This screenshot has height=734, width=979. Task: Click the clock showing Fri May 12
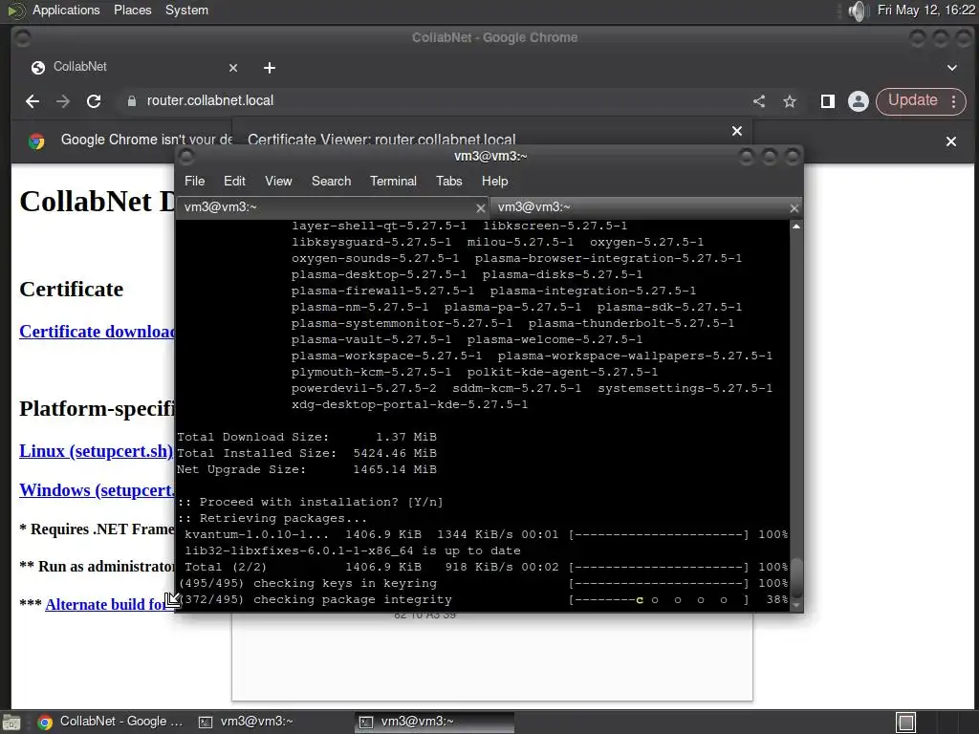925,10
